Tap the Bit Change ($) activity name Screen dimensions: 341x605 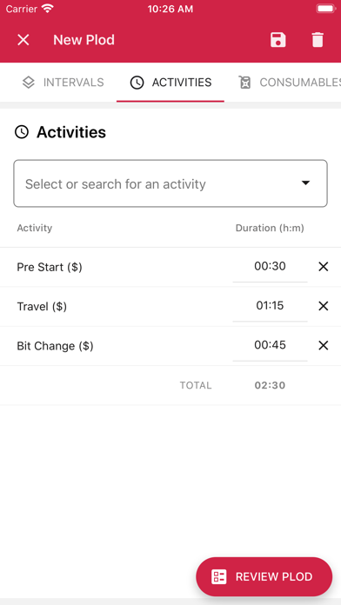click(x=55, y=346)
